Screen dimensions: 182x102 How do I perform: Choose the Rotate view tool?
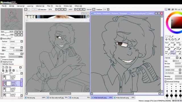173,40
